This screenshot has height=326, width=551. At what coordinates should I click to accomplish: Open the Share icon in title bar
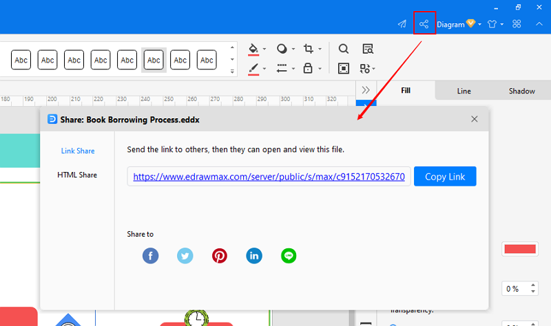click(424, 24)
